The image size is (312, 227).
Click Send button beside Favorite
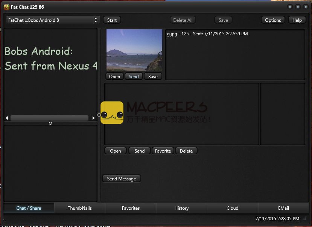(140, 151)
